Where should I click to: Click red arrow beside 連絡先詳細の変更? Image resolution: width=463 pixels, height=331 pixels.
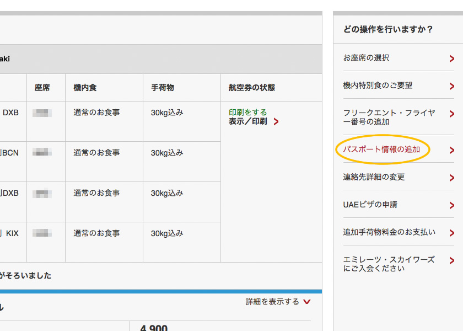click(451, 178)
